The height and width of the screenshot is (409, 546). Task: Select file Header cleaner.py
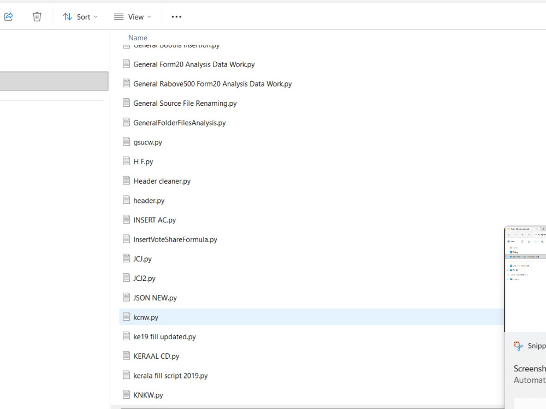pyautogui.click(x=162, y=181)
